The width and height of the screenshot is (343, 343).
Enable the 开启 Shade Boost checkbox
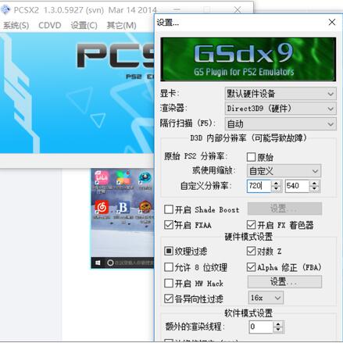point(169,209)
